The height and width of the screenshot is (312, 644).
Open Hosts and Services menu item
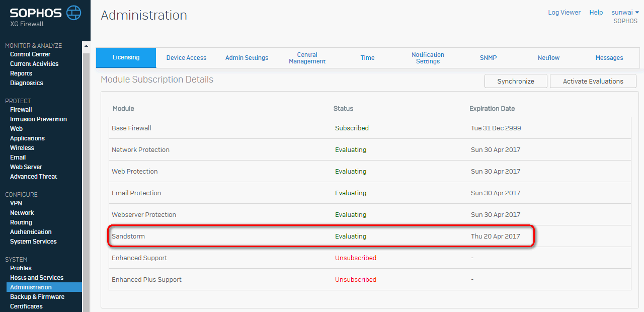coord(37,278)
